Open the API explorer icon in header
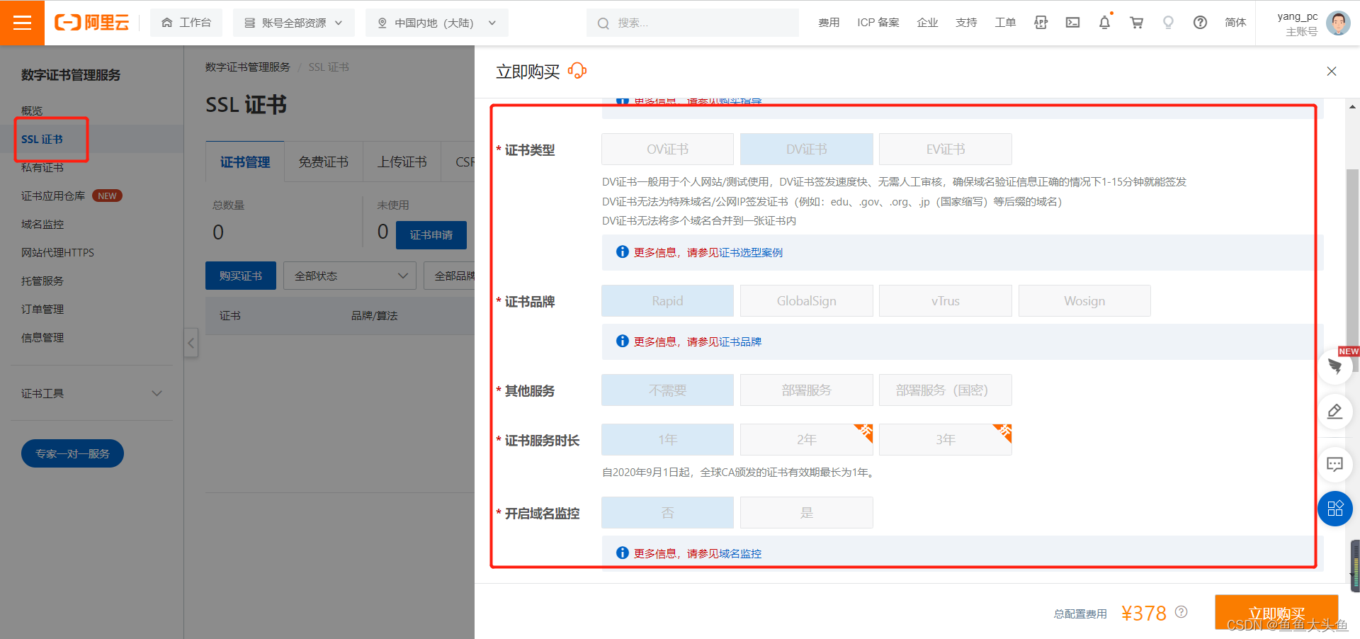 click(x=1041, y=23)
